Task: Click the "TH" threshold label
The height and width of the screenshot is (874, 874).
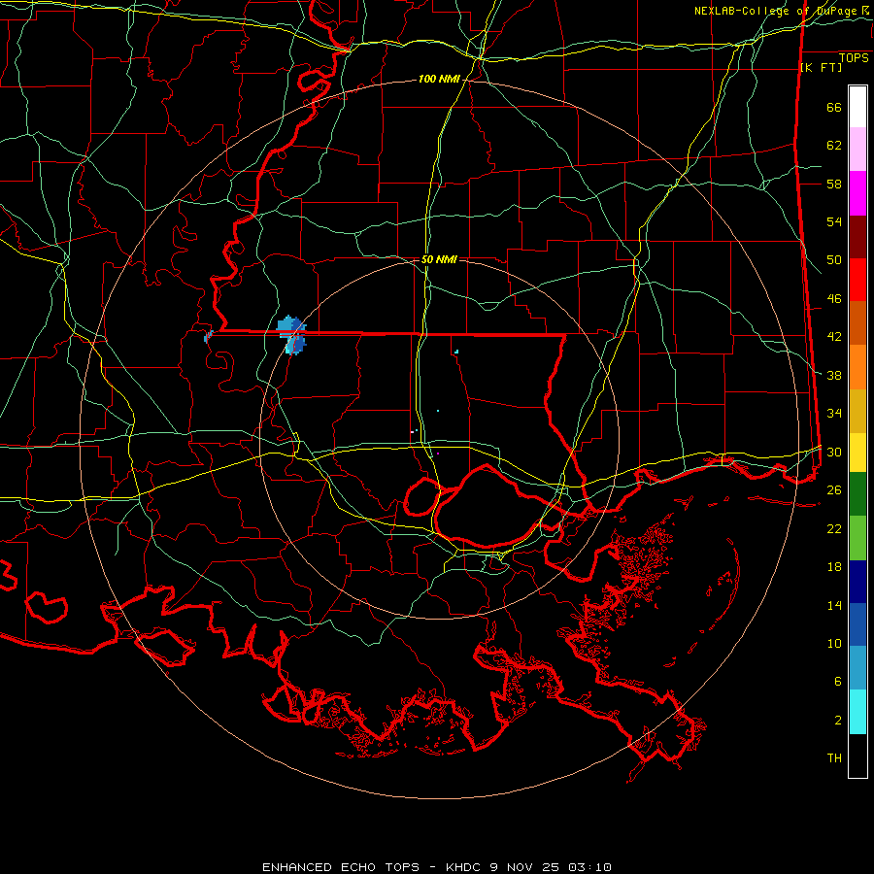Action: click(x=834, y=758)
